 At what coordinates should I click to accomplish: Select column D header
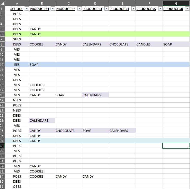pos(95,4)
